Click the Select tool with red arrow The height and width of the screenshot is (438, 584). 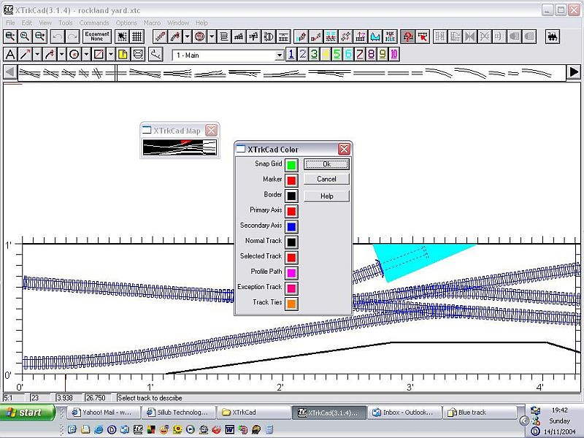pyautogui.click(x=423, y=36)
